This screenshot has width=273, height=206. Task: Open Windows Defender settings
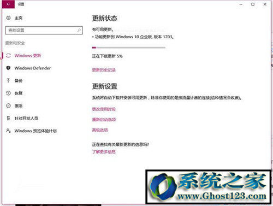(x=33, y=68)
